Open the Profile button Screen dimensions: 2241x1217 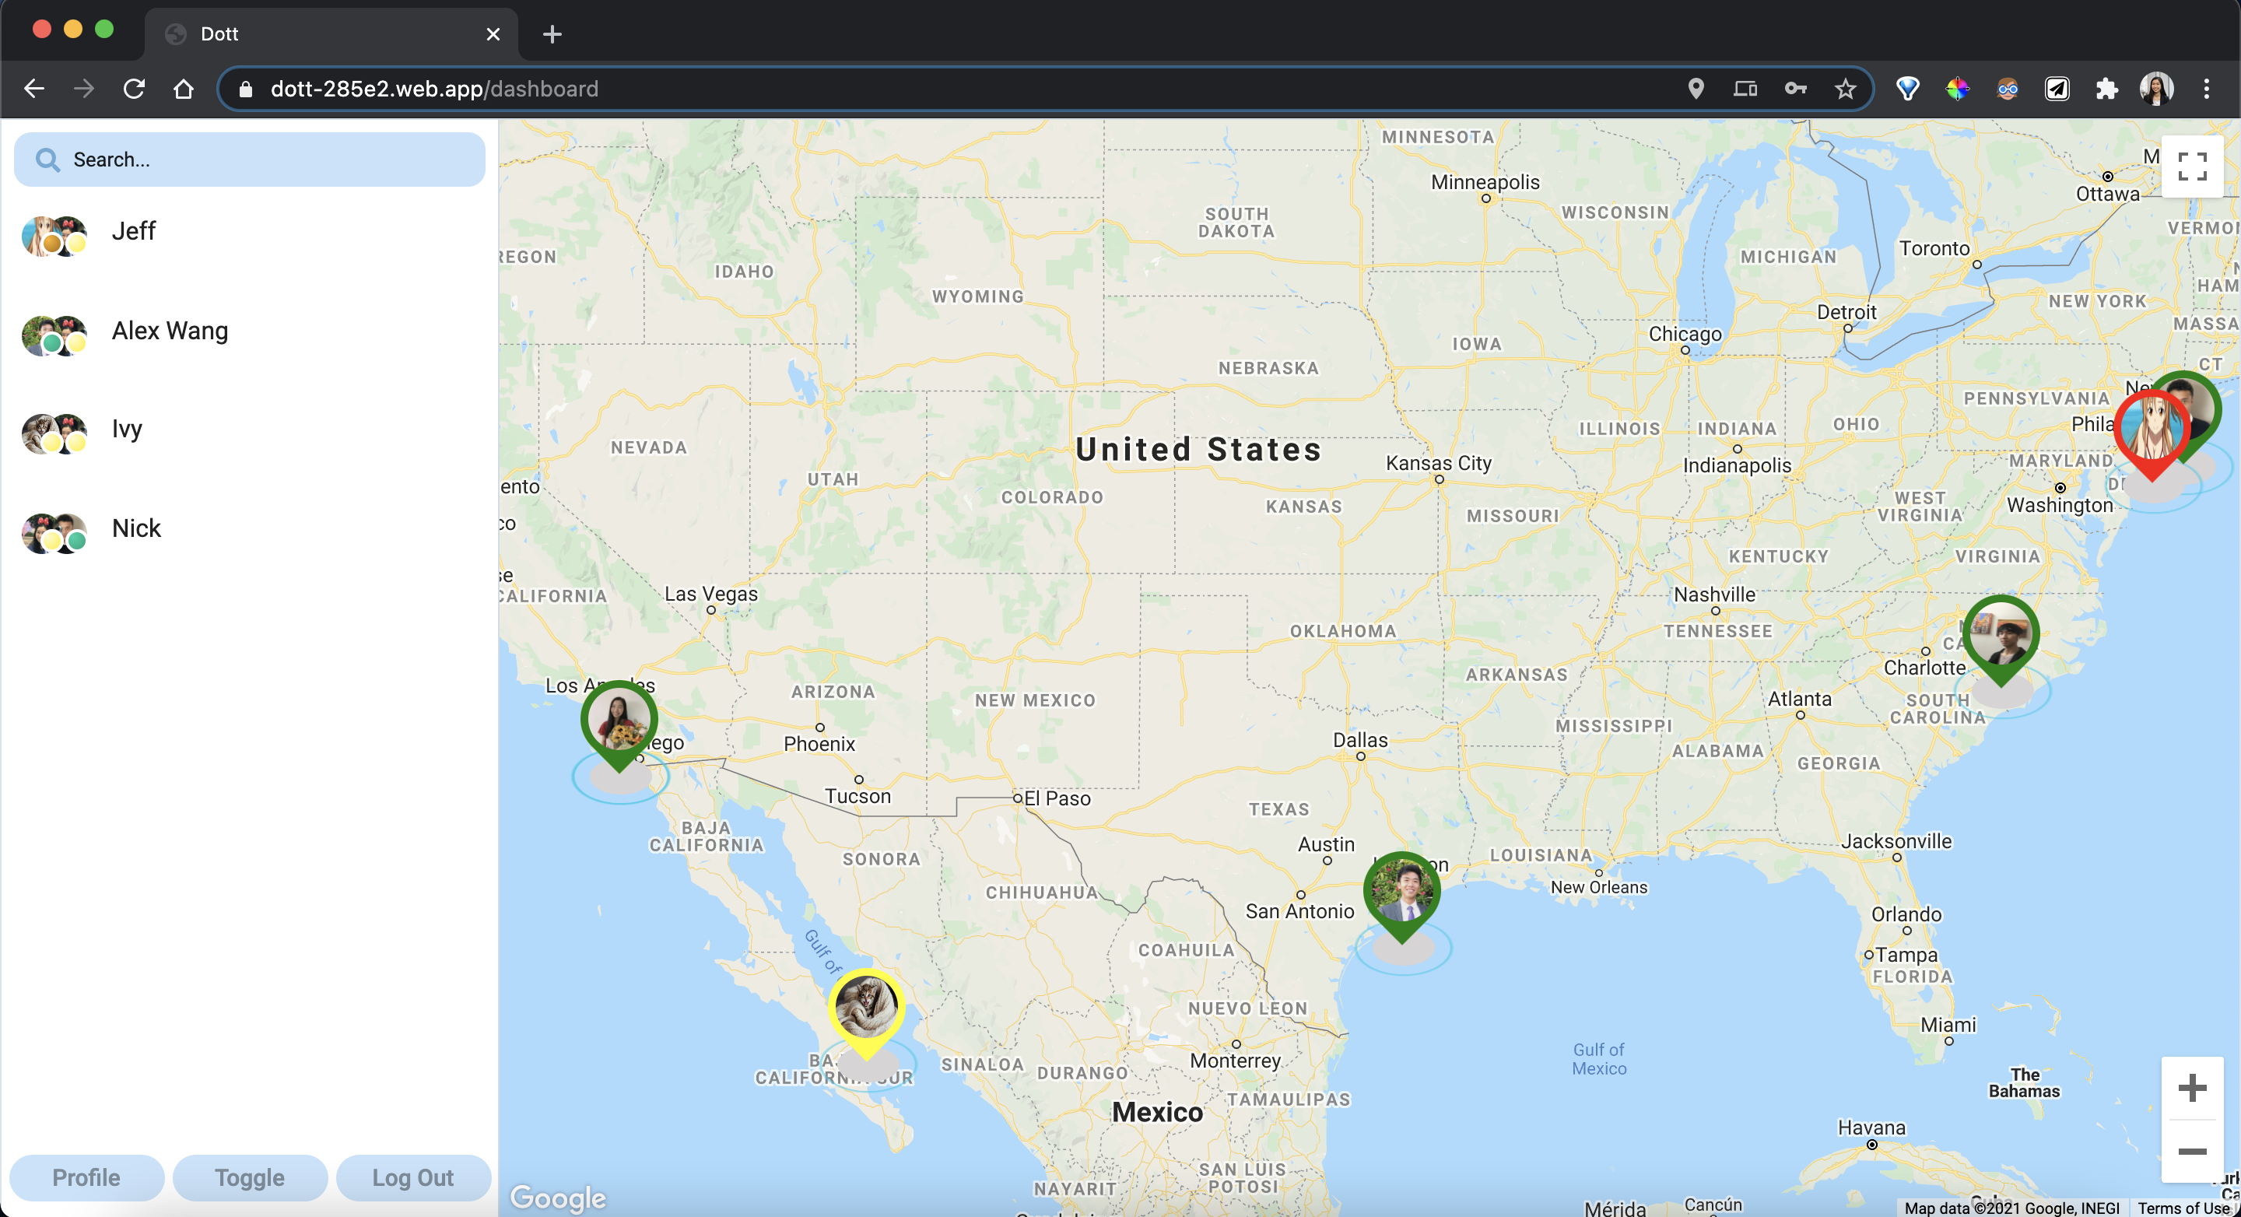(86, 1177)
